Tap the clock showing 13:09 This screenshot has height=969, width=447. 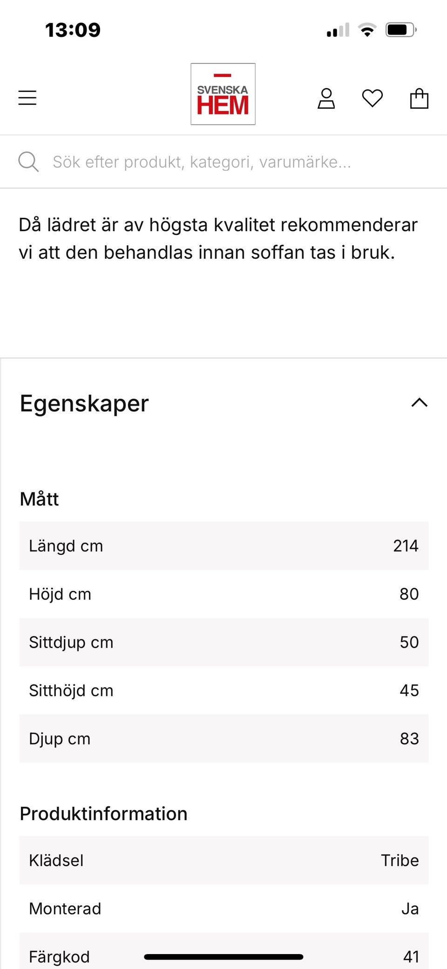[x=73, y=30]
